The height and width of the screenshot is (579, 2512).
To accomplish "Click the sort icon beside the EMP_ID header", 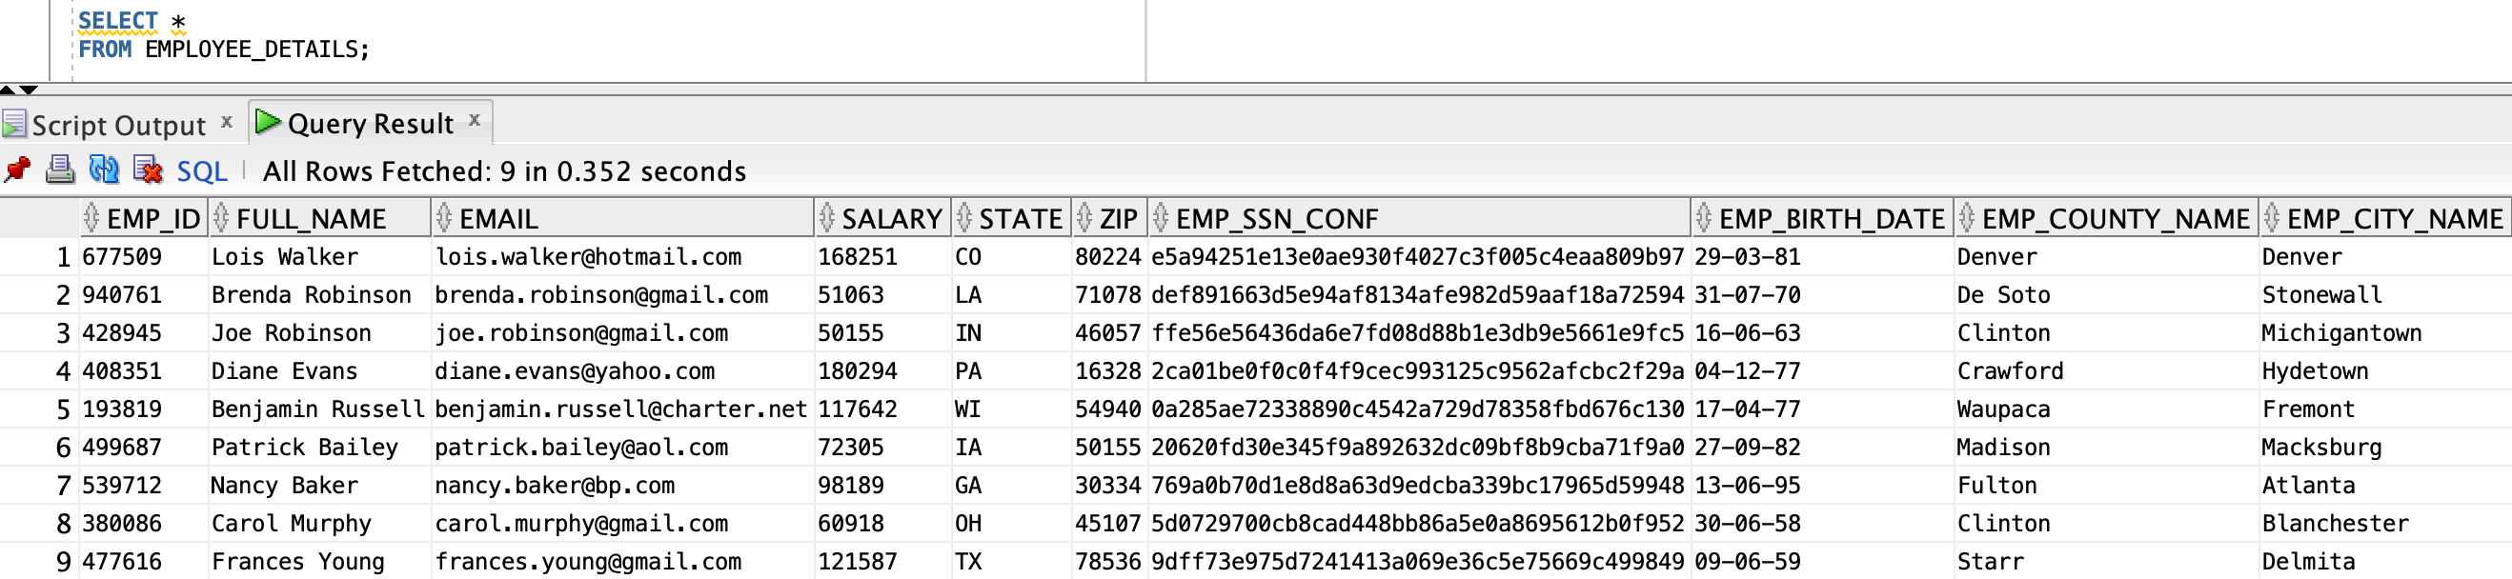I will click(x=91, y=217).
